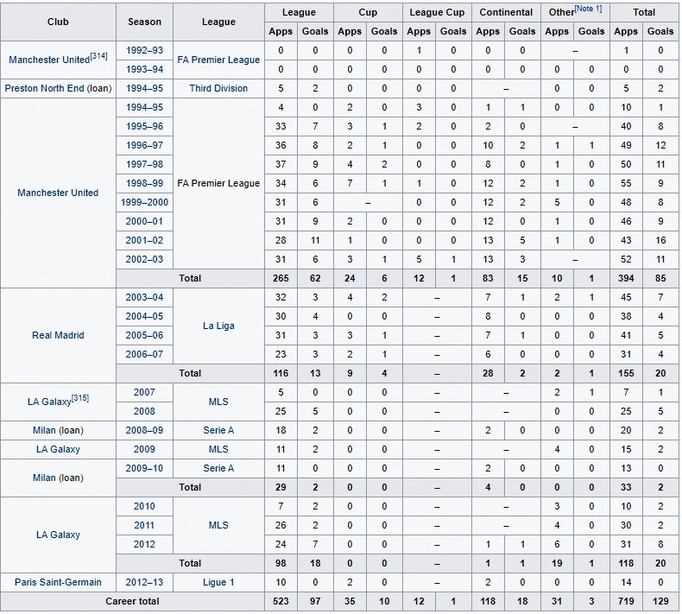Open the Ligue 1 league link

point(218,582)
